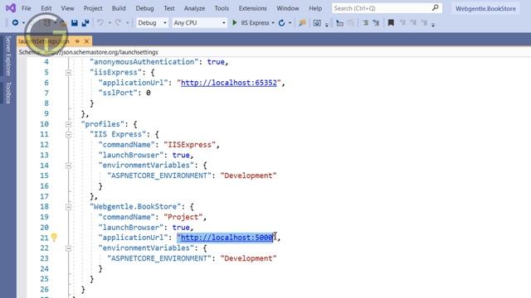Click the magnifier icon in the search box
The height and width of the screenshot is (298, 531).
(x=436, y=7)
